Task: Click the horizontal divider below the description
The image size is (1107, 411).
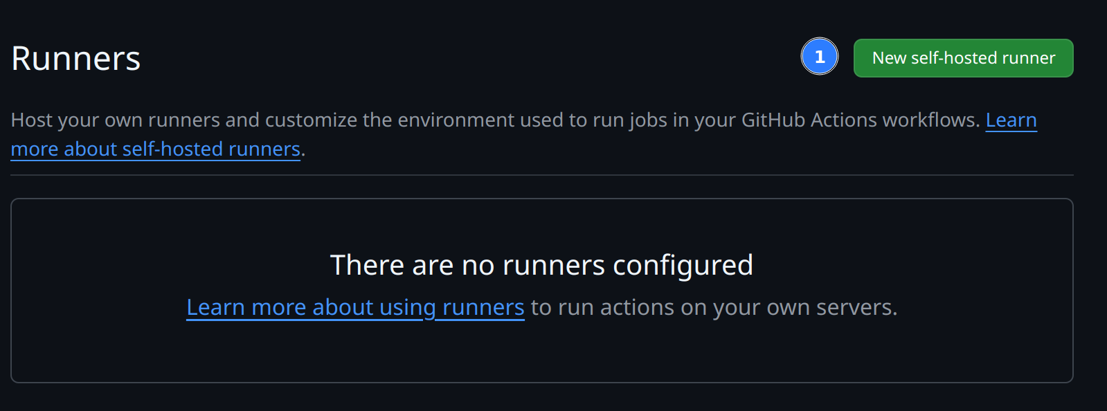Action: point(541,175)
